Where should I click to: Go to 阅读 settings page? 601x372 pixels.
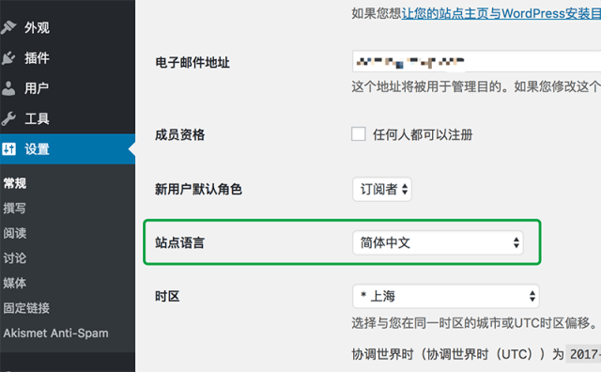click(x=15, y=233)
